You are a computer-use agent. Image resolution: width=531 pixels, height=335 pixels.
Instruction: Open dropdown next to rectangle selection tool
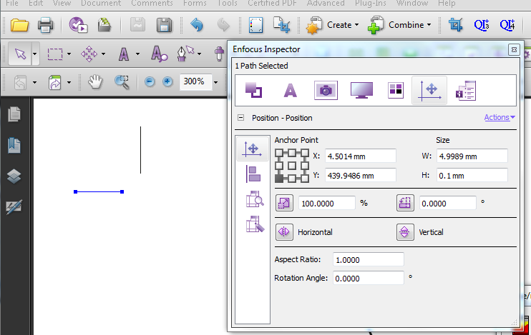pyautogui.click(x=69, y=54)
